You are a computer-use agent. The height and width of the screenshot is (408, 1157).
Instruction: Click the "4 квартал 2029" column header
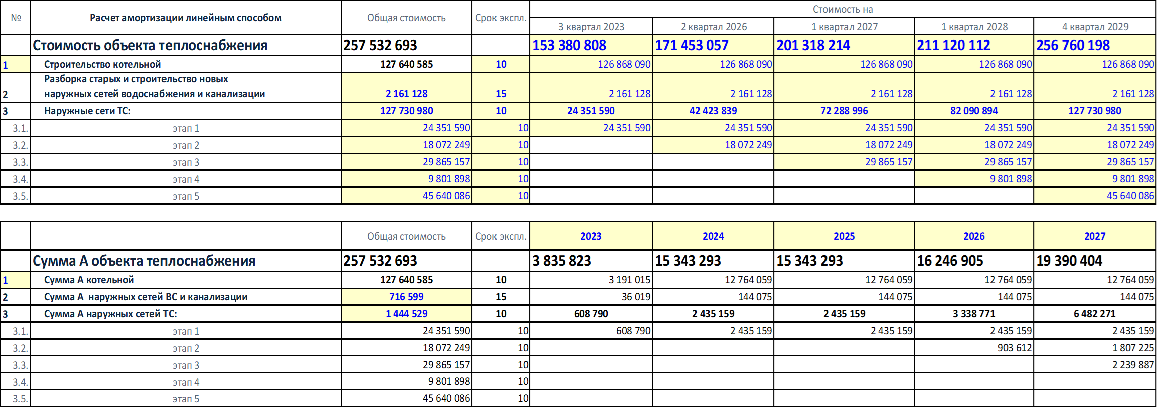1095,27
